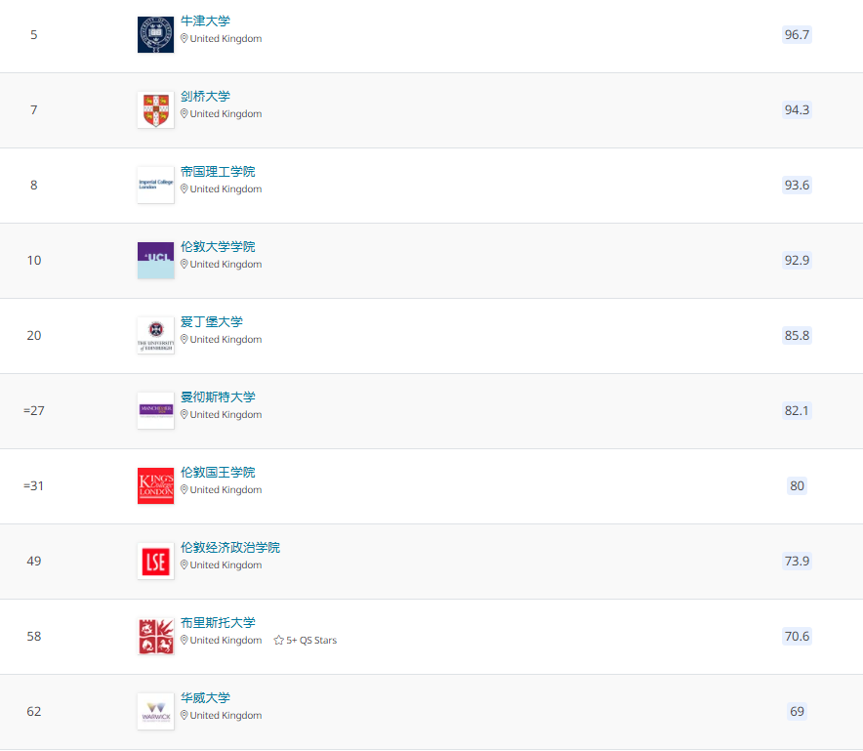Click the 73.9 score for 伦敦经济政治学院
The width and height of the screenshot is (863, 751).
(x=797, y=561)
